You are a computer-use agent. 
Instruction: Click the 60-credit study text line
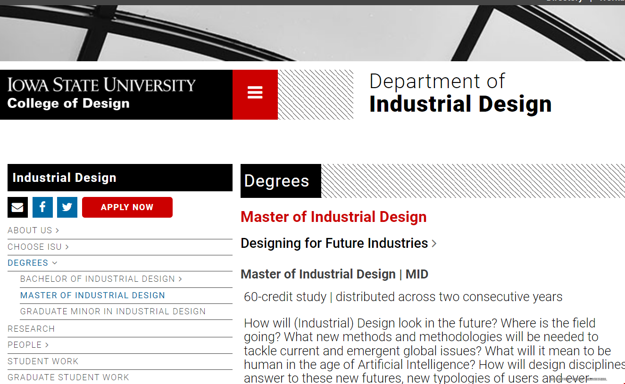pyautogui.click(x=403, y=297)
